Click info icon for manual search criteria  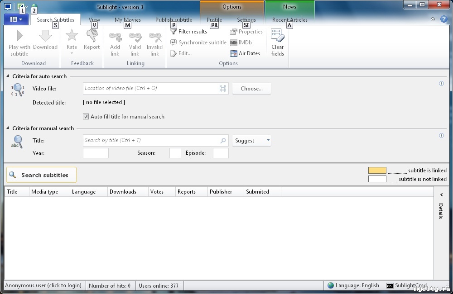441,135
